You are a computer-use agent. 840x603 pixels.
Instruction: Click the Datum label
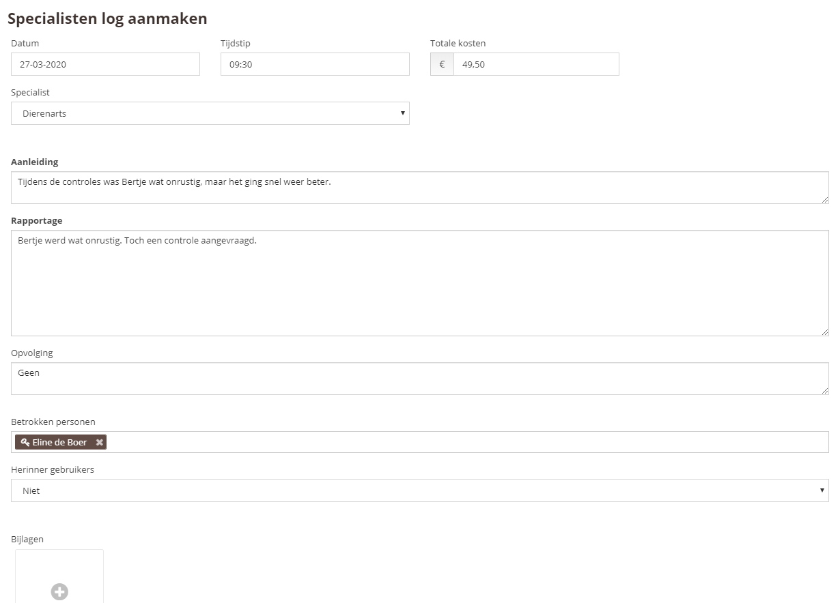click(x=25, y=44)
